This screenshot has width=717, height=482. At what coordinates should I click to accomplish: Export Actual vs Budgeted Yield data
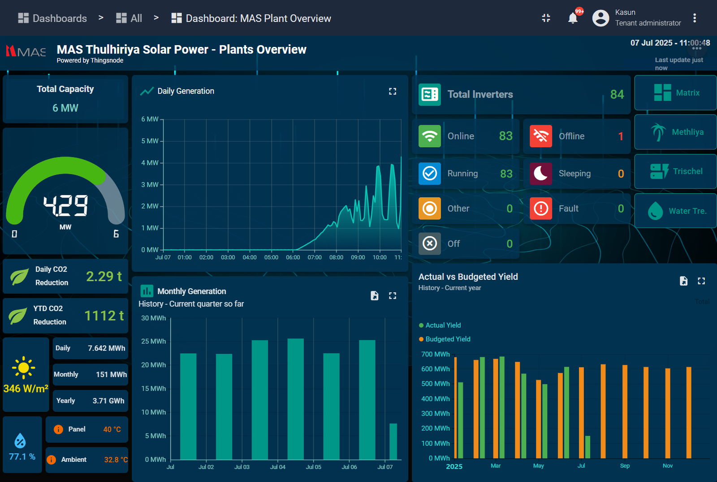click(x=683, y=281)
